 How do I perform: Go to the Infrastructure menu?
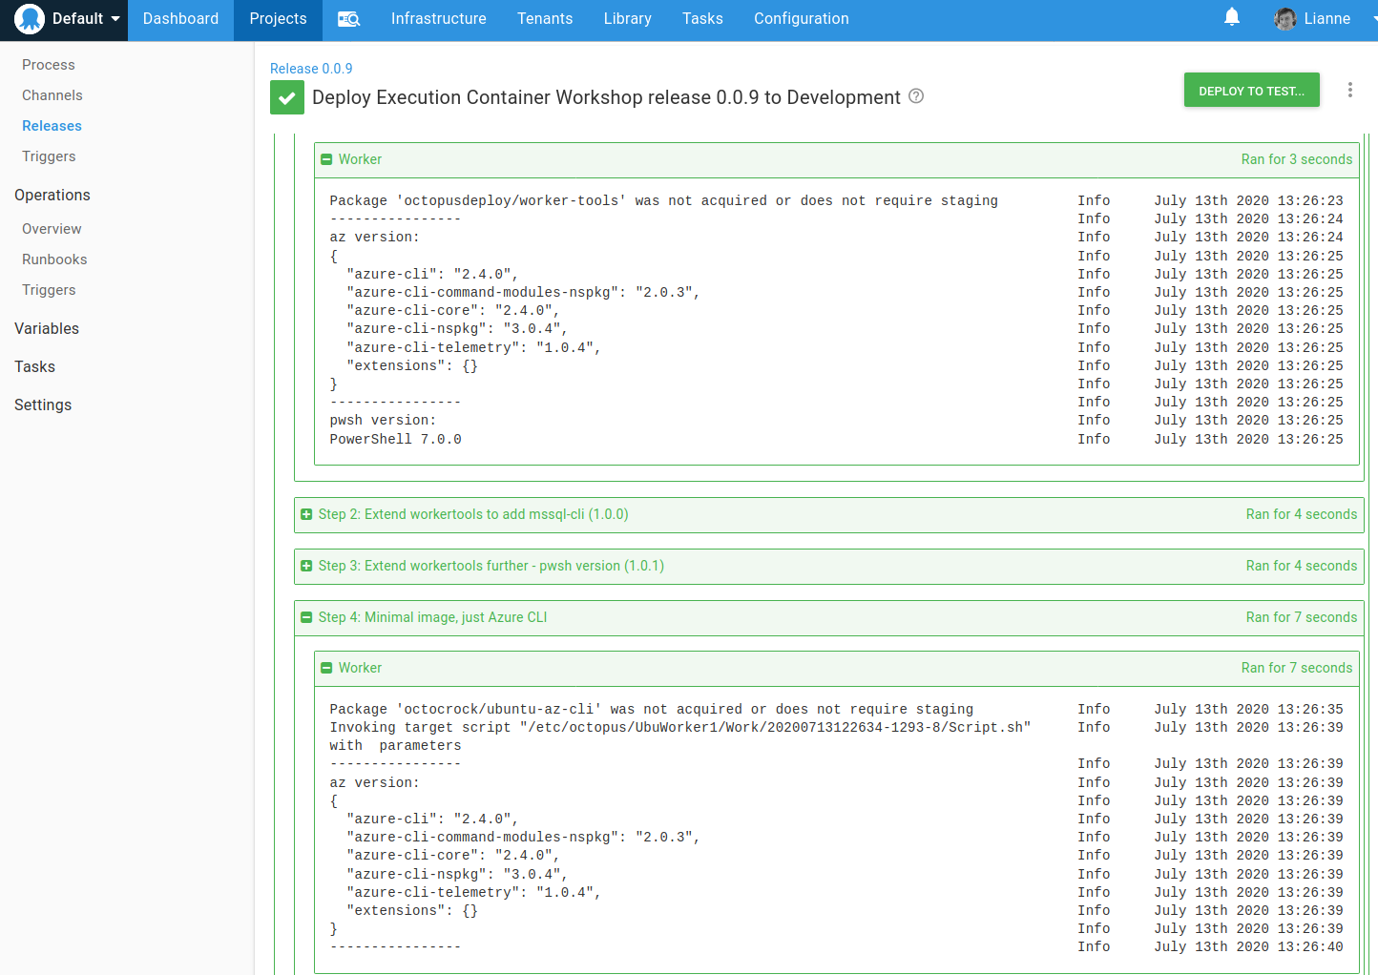(438, 19)
